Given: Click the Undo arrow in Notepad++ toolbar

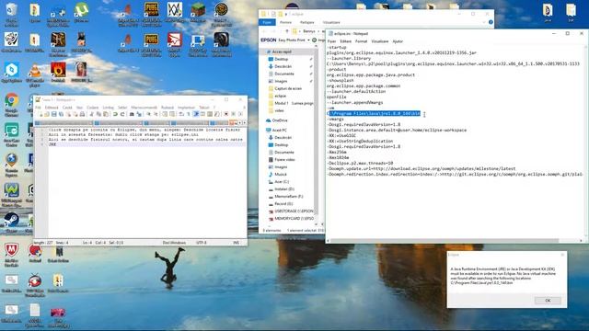Looking at the screenshot, I should pyautogui.click(x=115, y=114).
